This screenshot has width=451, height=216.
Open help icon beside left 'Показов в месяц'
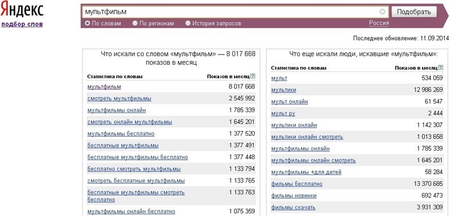point(253,76)
